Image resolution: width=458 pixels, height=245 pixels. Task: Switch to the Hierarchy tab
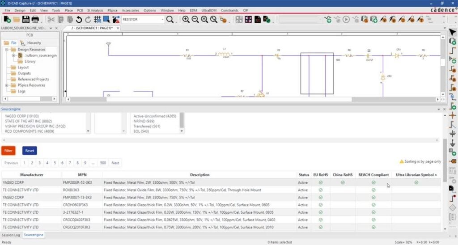coord(31,43)
